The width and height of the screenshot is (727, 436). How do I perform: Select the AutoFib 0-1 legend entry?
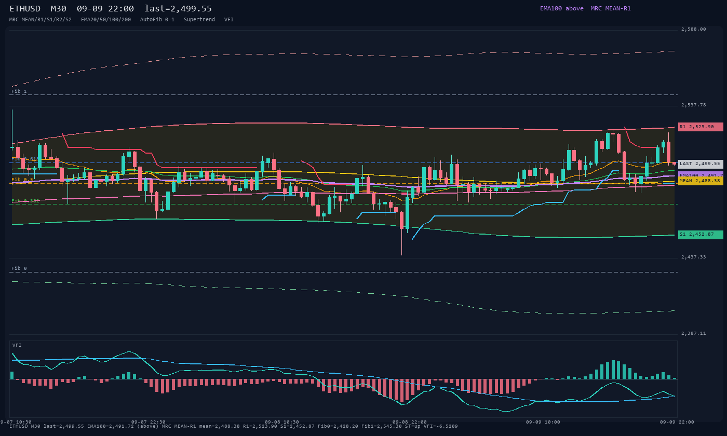click(x=157, y=19)
